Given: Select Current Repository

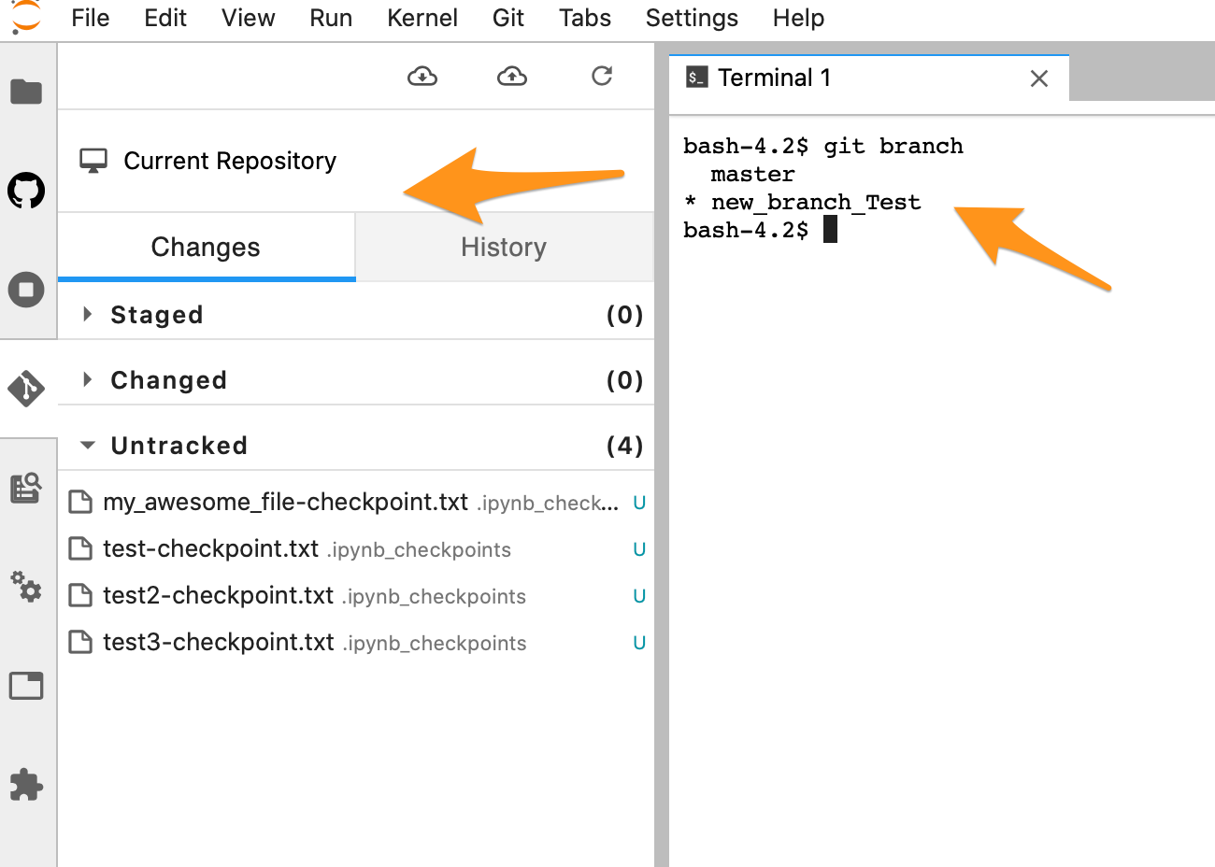Looking at the screenshot, I should pyautogui.click(x=228, y=161).
